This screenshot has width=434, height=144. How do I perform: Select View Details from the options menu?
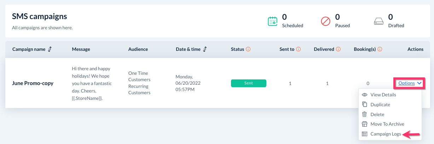383,95
